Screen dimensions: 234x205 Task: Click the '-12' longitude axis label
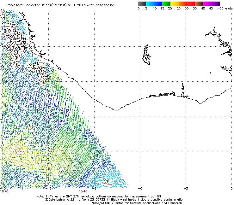click(x=48, y=189)
